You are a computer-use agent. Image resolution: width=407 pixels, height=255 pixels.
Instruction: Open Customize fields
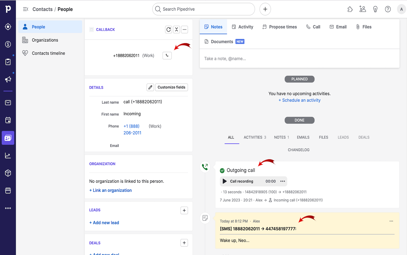pos(171,87)
